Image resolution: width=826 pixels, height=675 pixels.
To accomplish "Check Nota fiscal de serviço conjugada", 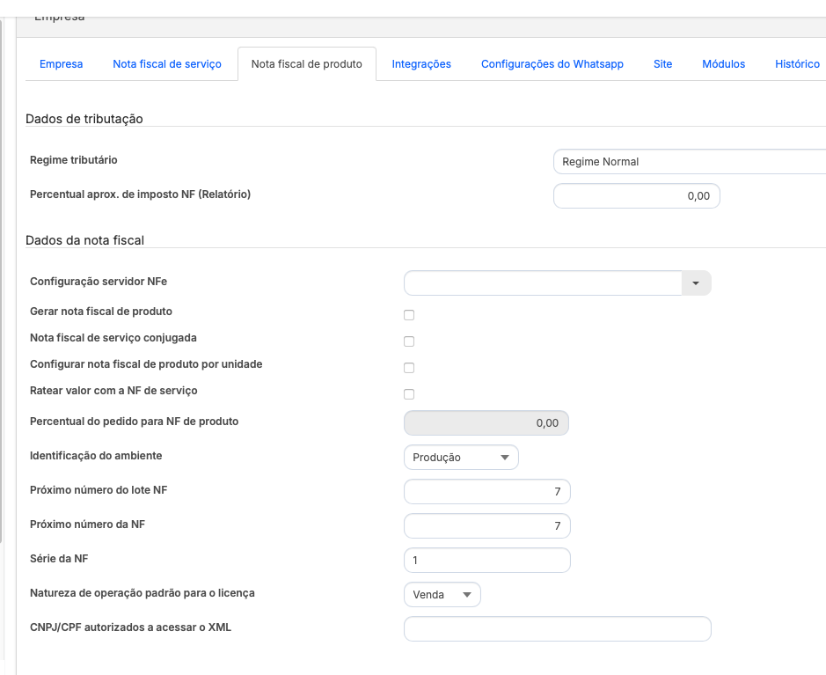I will 408,341.
